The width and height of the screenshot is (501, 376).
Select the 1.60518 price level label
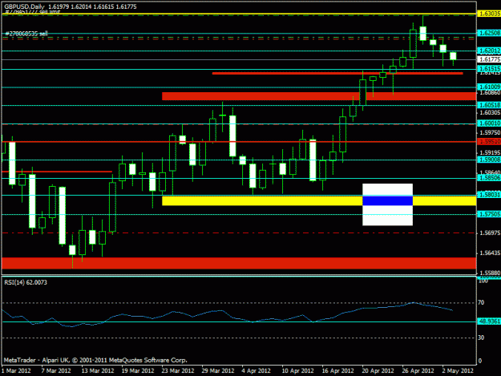tap(489, 105)
